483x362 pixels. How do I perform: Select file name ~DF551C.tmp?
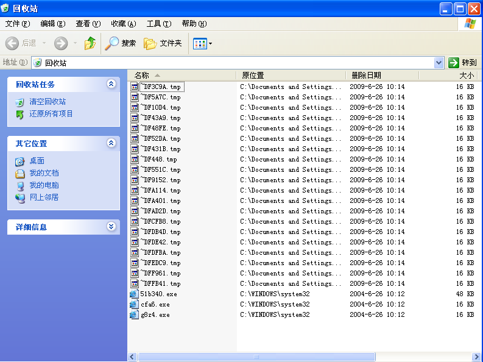[x=160, y=170]
